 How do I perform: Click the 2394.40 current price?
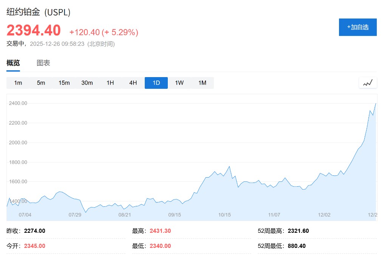(x=34, y=30)
